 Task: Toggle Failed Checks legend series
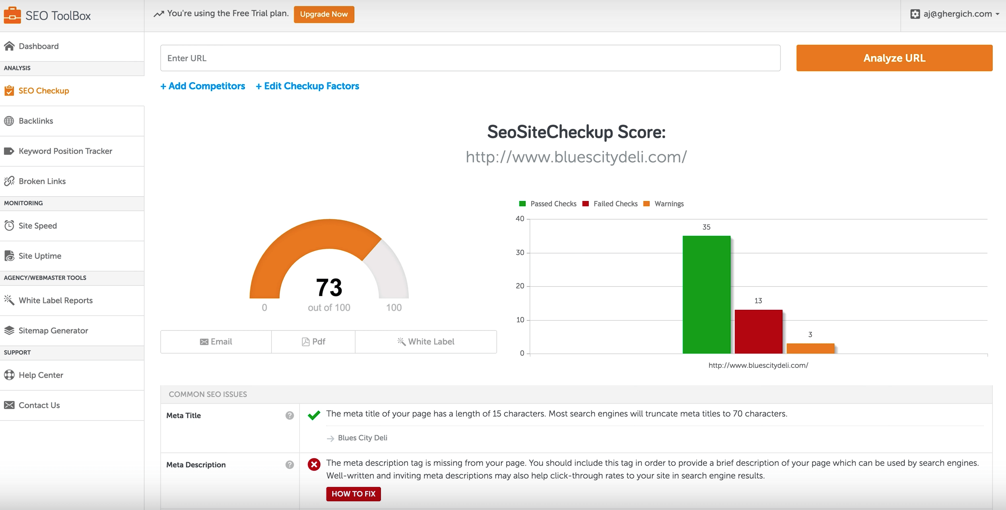[x=610, y=204]
